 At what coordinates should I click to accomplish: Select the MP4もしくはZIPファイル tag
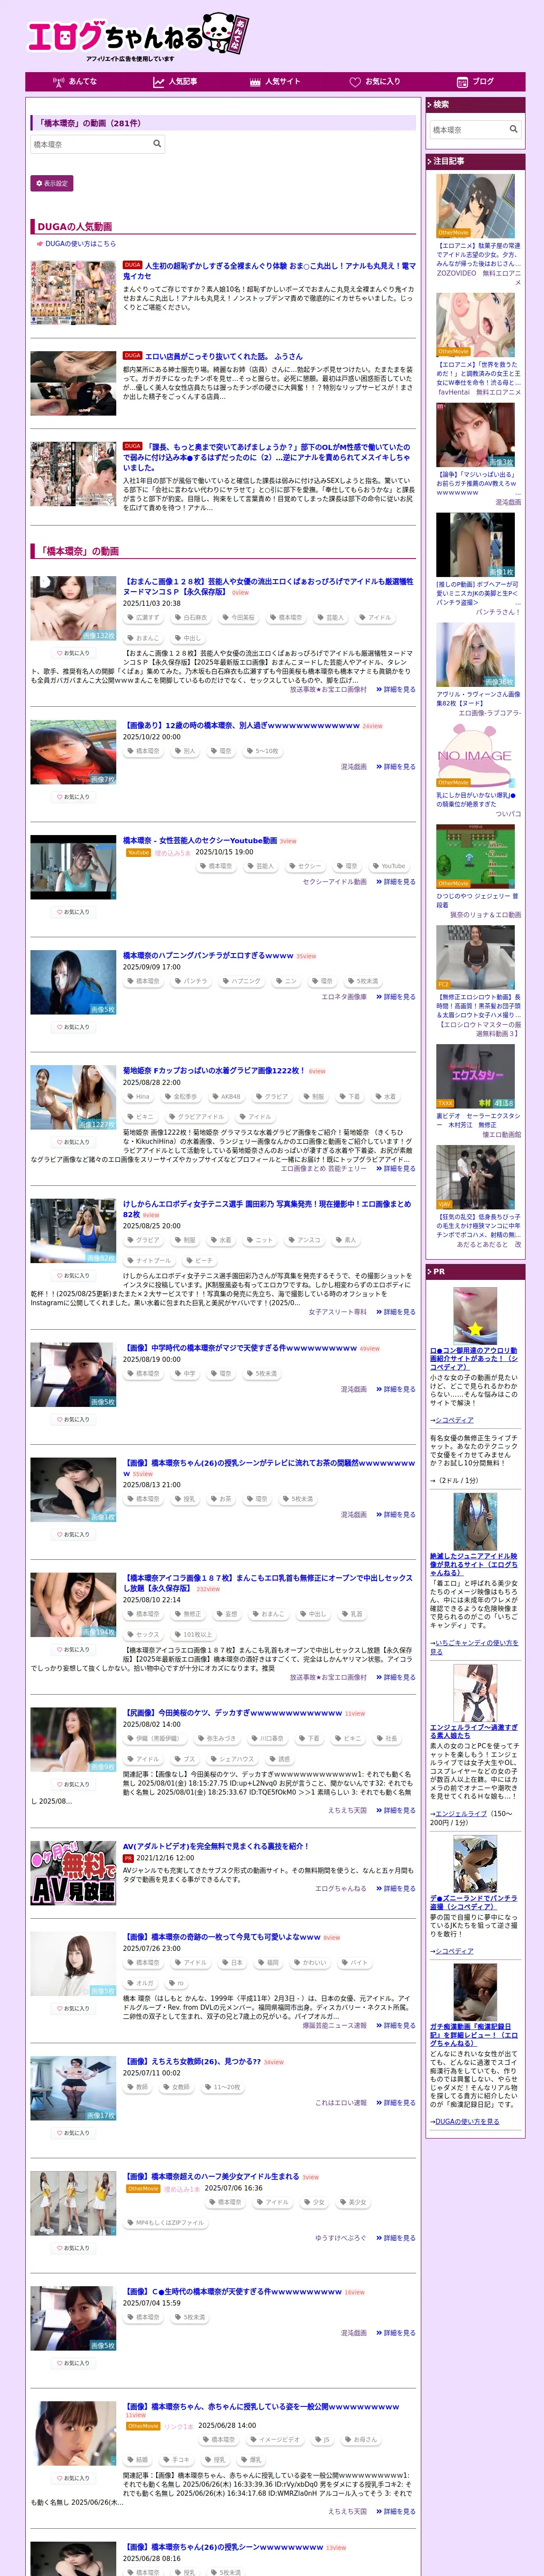pyautogui.click(x=166, y=2223)
